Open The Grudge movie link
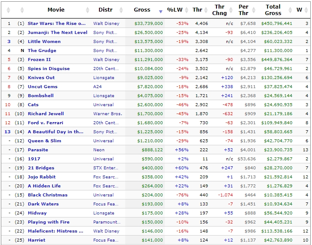Image resolution: width=312 pixels, height=245 pixels. pos(42,50)
